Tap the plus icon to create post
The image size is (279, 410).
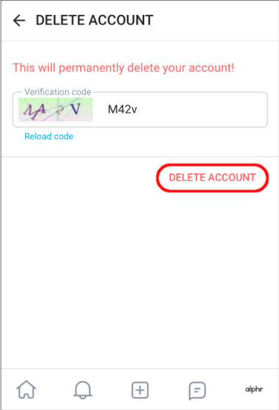140,390
